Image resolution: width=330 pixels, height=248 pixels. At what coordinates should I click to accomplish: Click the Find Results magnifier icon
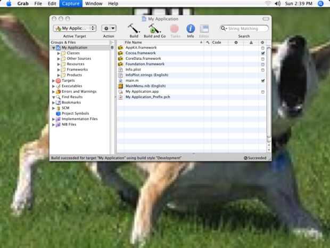pos(59,97)
